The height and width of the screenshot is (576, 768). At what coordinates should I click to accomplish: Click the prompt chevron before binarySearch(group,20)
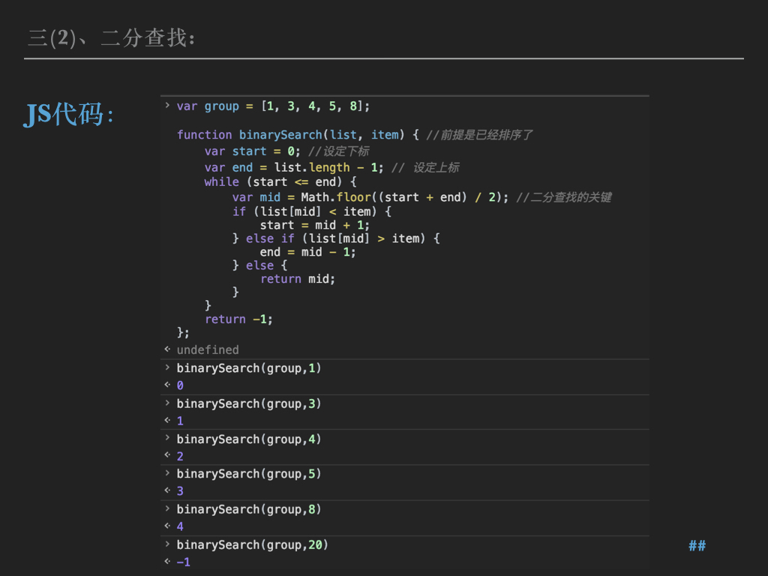pos(167,544)
